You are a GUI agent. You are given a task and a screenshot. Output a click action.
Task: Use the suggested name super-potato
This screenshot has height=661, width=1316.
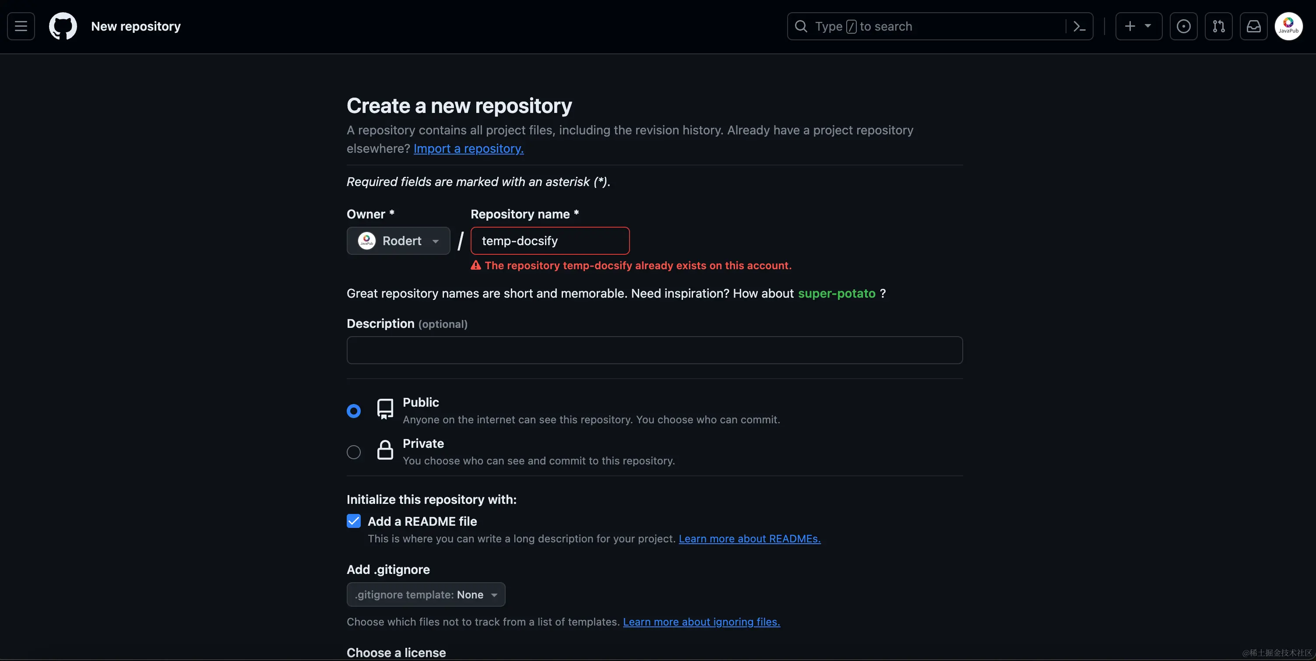[x=836, y=293]
